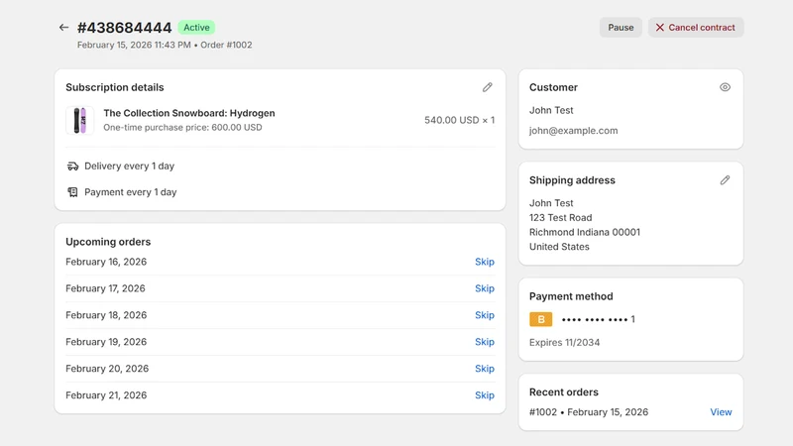Click the Delivery every 1 day text
This screenshot has height=446, width=793.
129,167
